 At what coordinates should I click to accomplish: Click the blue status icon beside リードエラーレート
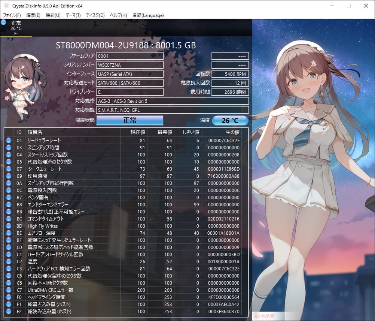tap(9, 140)
